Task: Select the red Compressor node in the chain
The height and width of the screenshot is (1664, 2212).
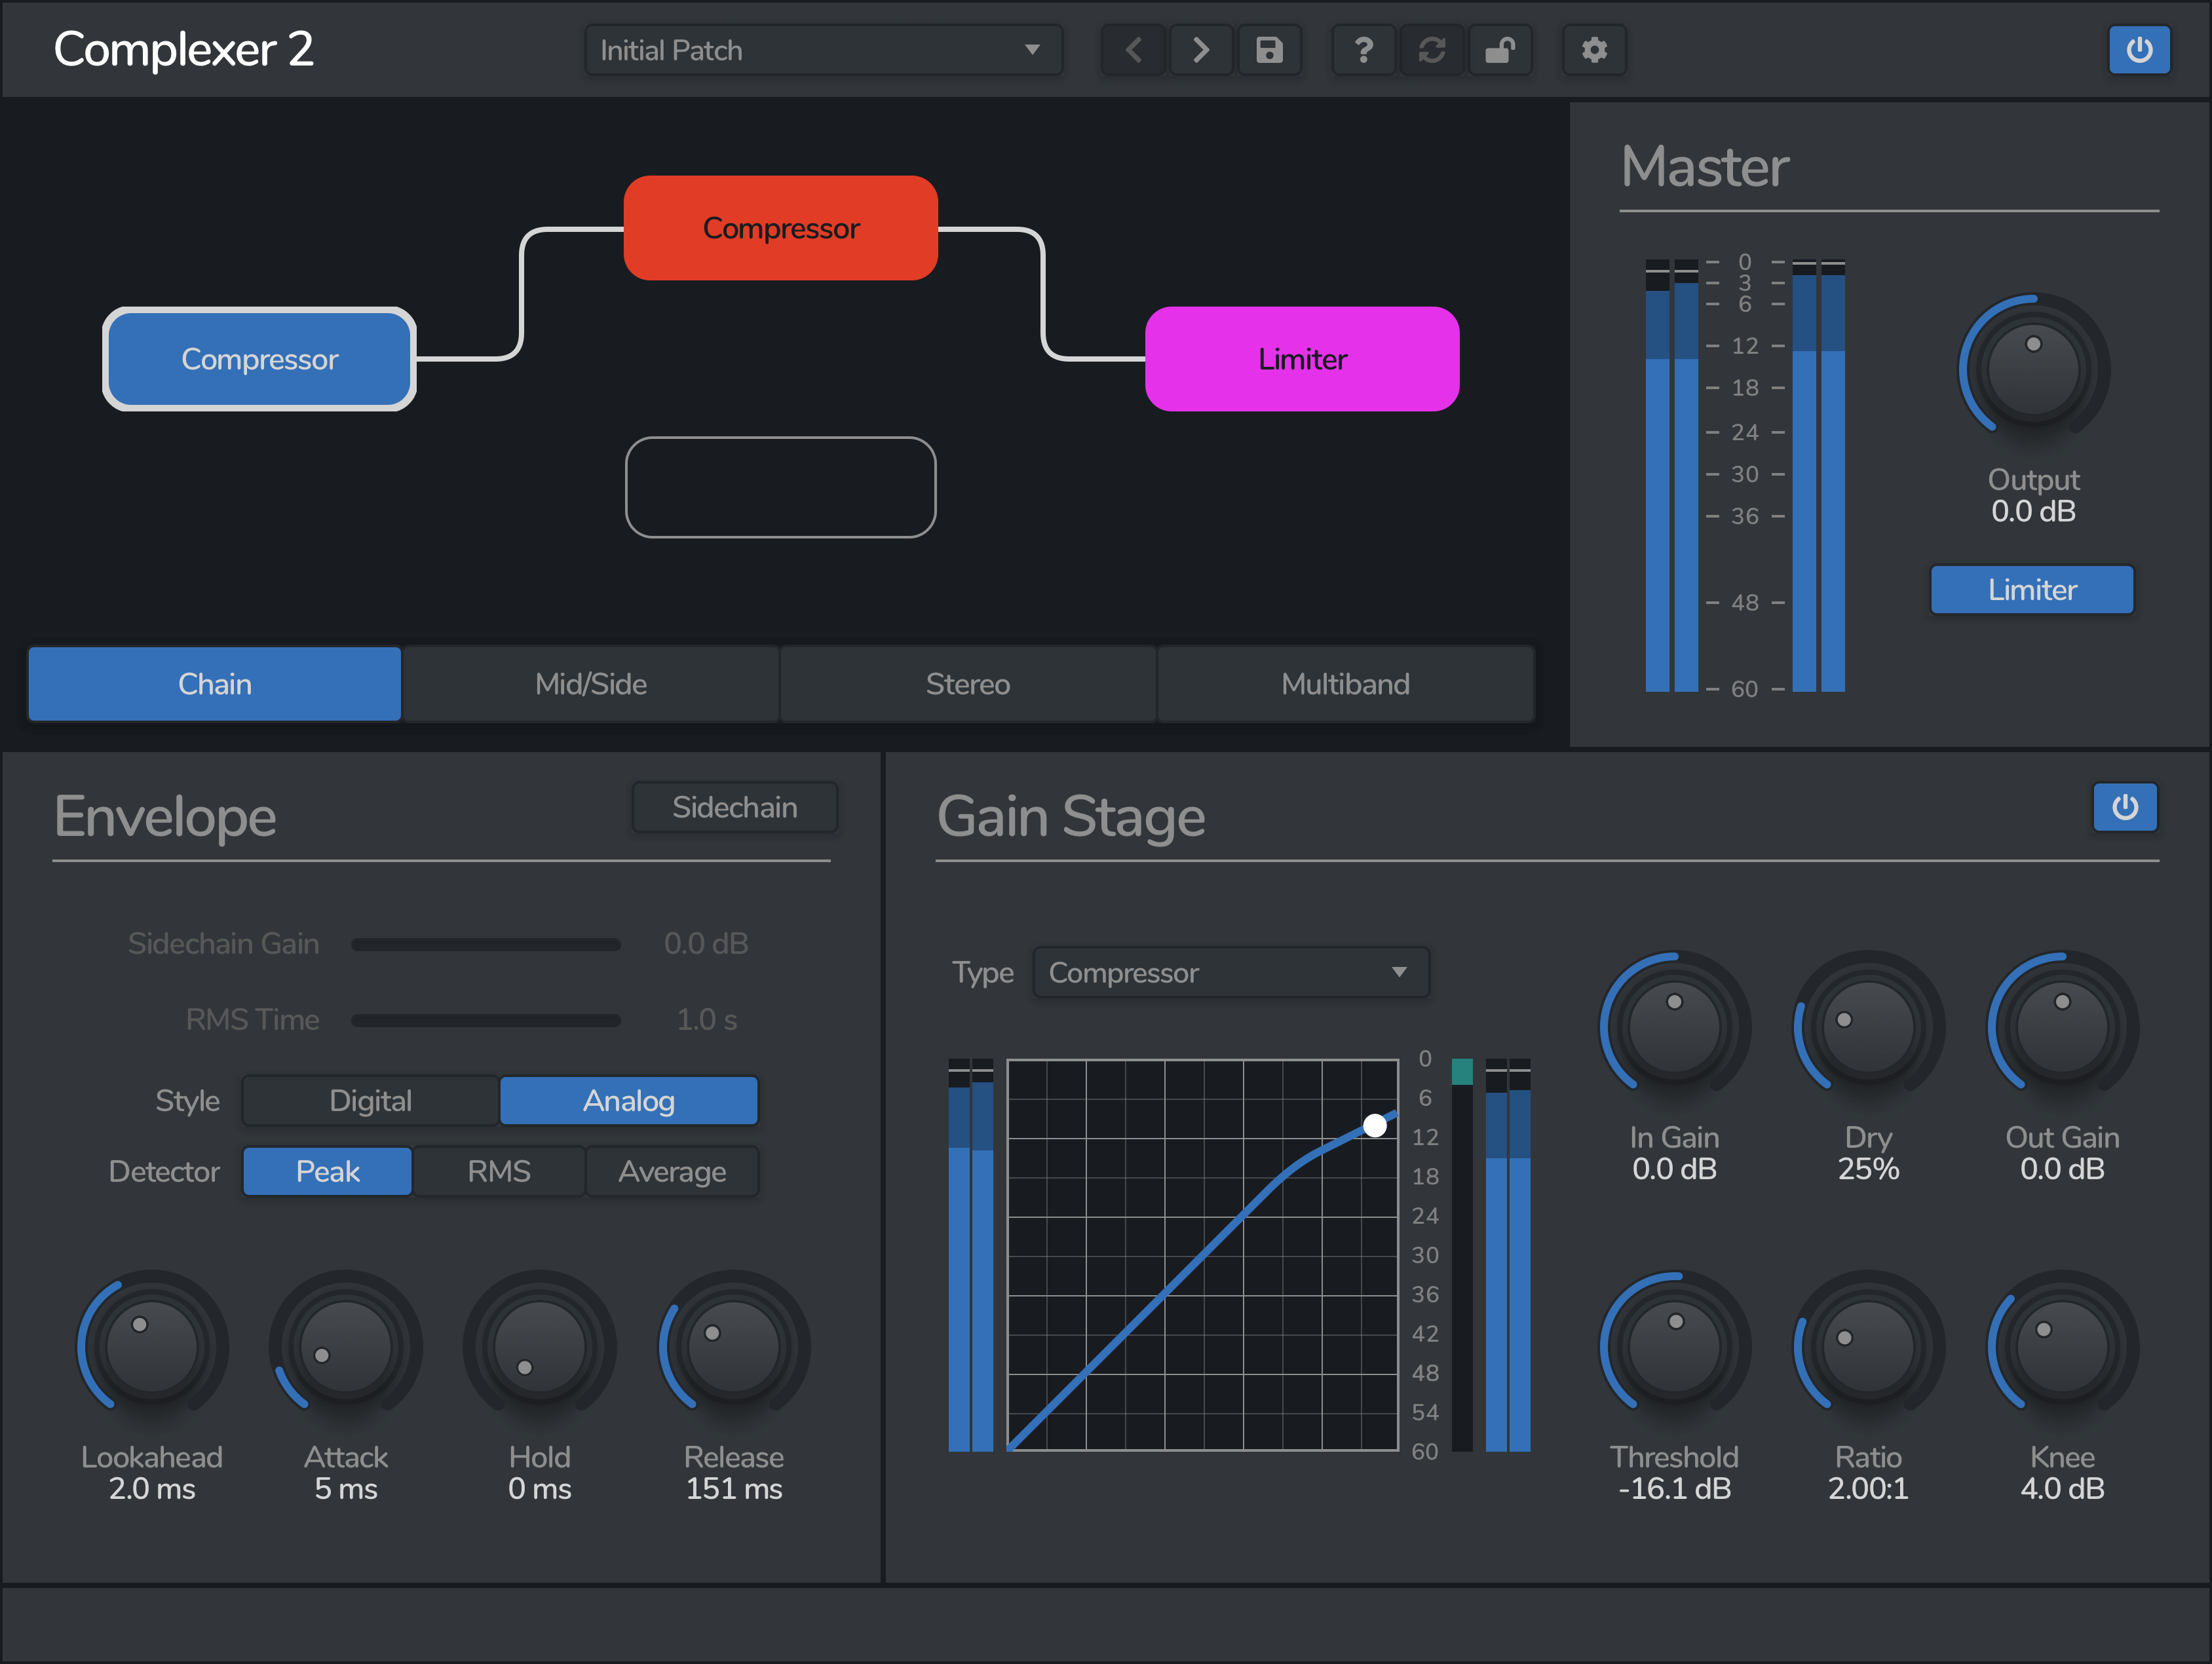Action: click(780, 227)
